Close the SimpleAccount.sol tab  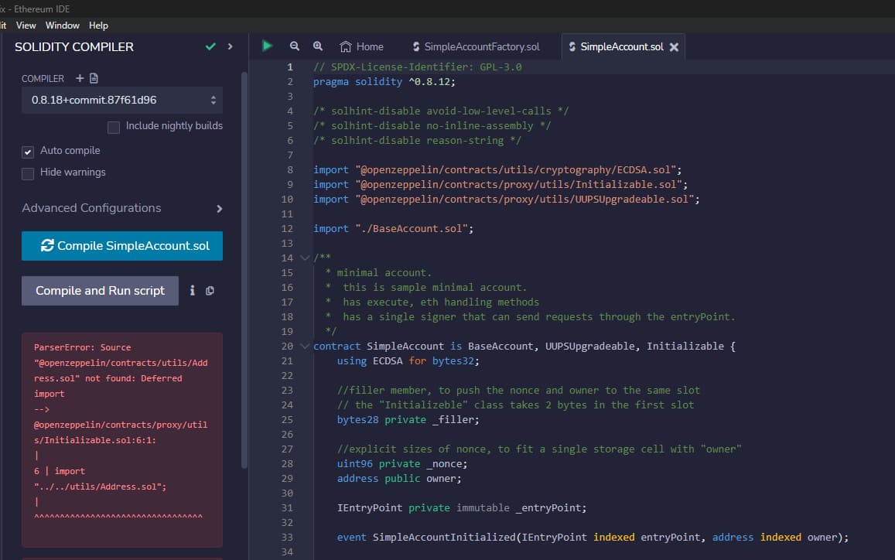tap(674, 47)
